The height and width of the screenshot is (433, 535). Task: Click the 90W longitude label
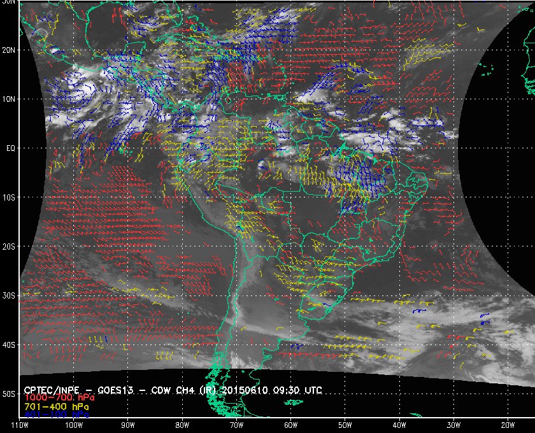click(x=128, y=425)
